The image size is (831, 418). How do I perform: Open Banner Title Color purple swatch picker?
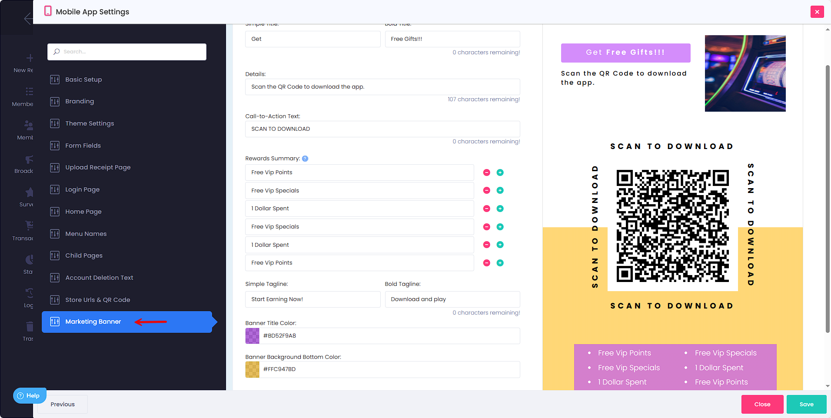click(253, 336)
